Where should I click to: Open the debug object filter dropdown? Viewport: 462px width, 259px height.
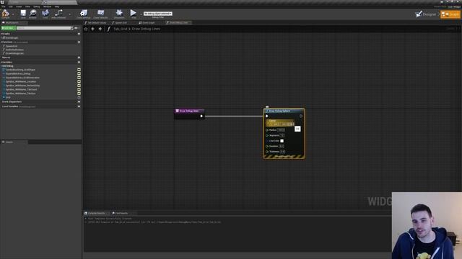click(x=158, y=14)
